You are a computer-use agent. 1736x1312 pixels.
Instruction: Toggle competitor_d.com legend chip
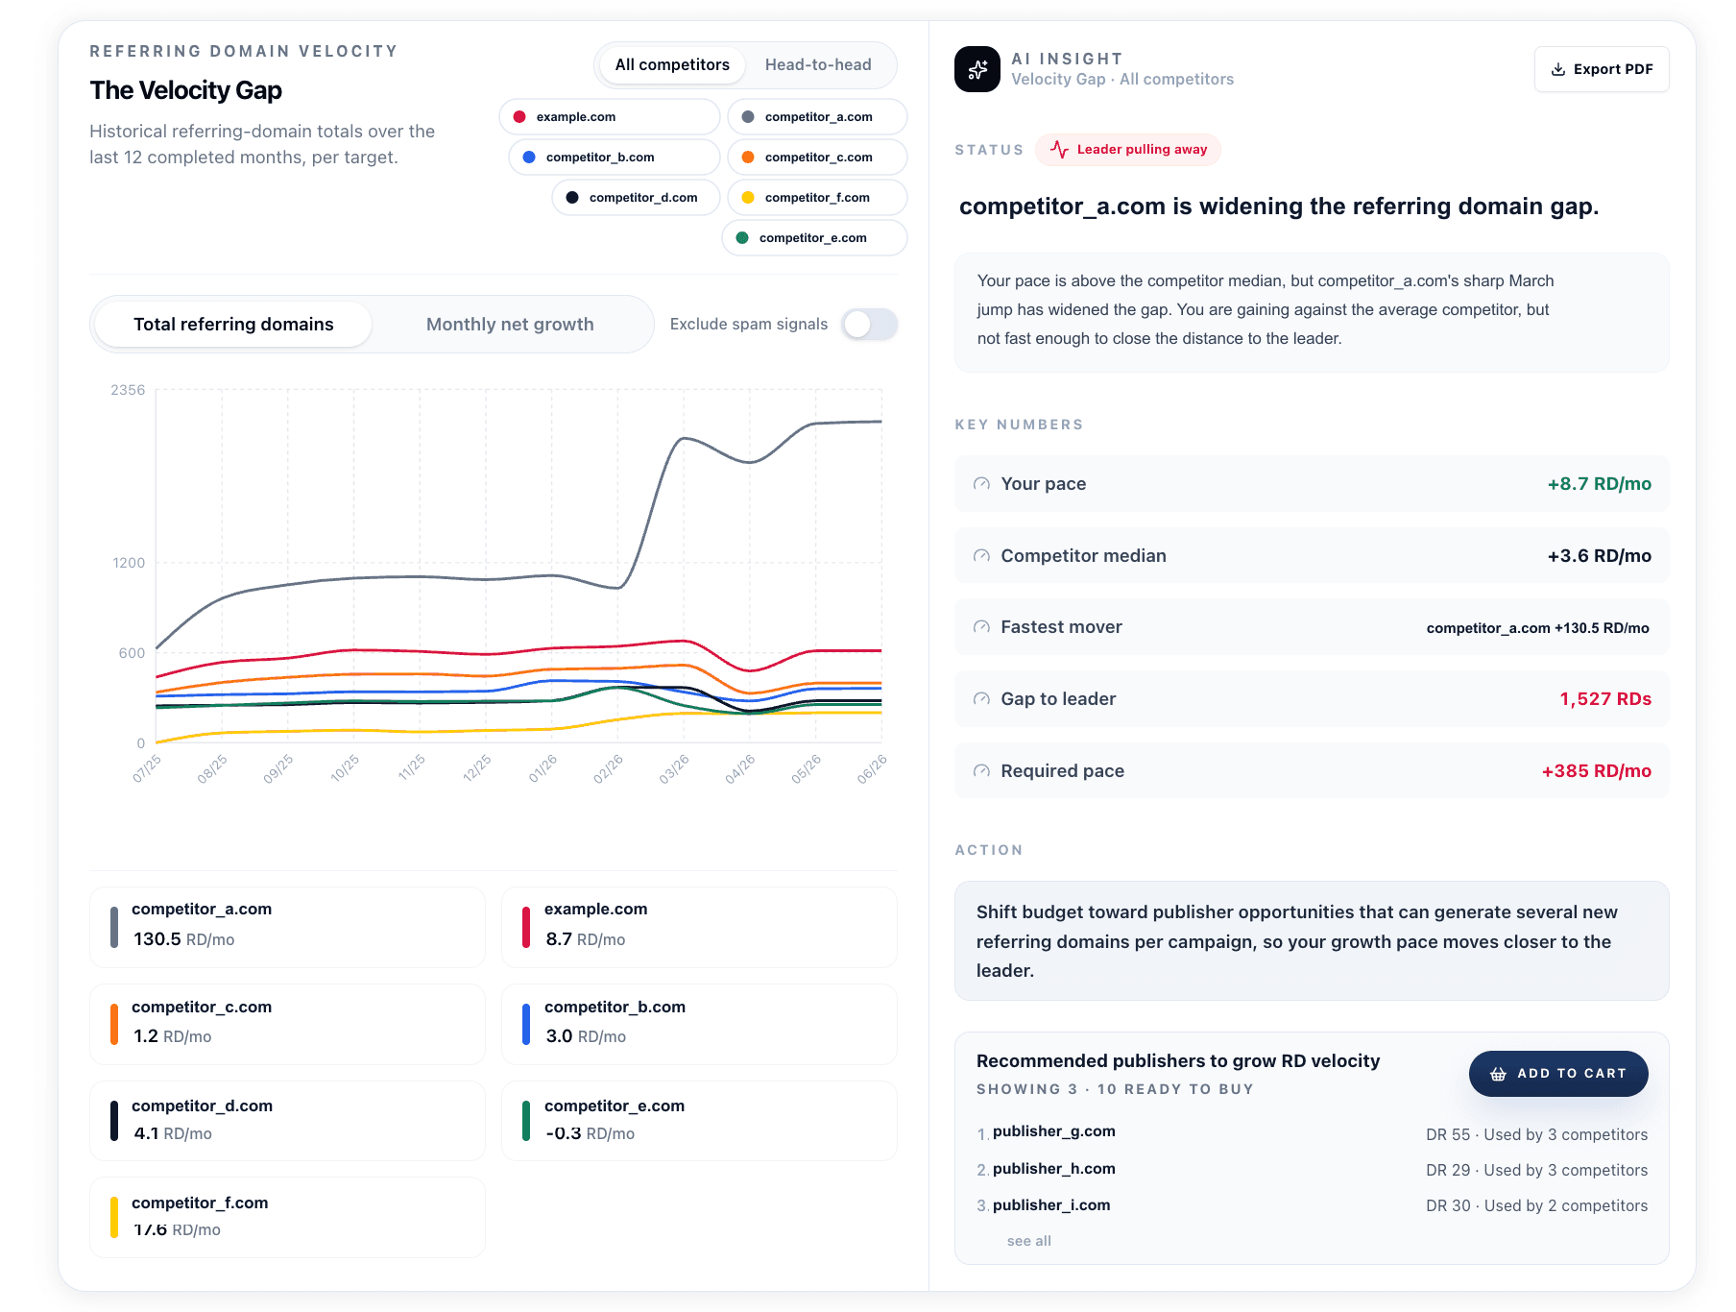636,198
